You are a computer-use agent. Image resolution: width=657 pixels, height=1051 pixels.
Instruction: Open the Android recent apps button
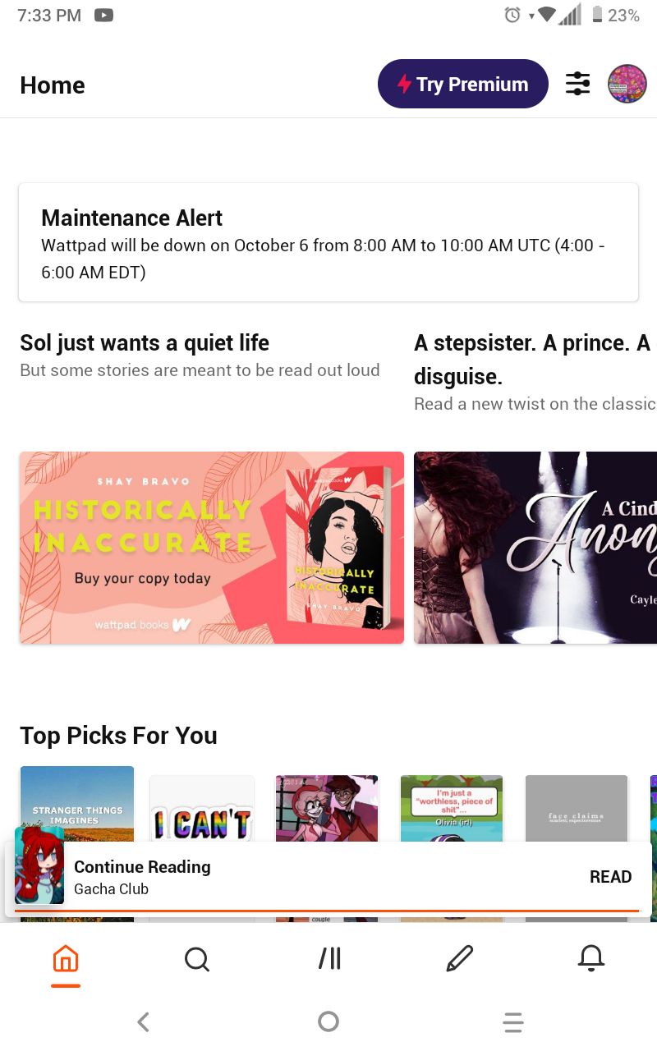(x=513, y=1021)
